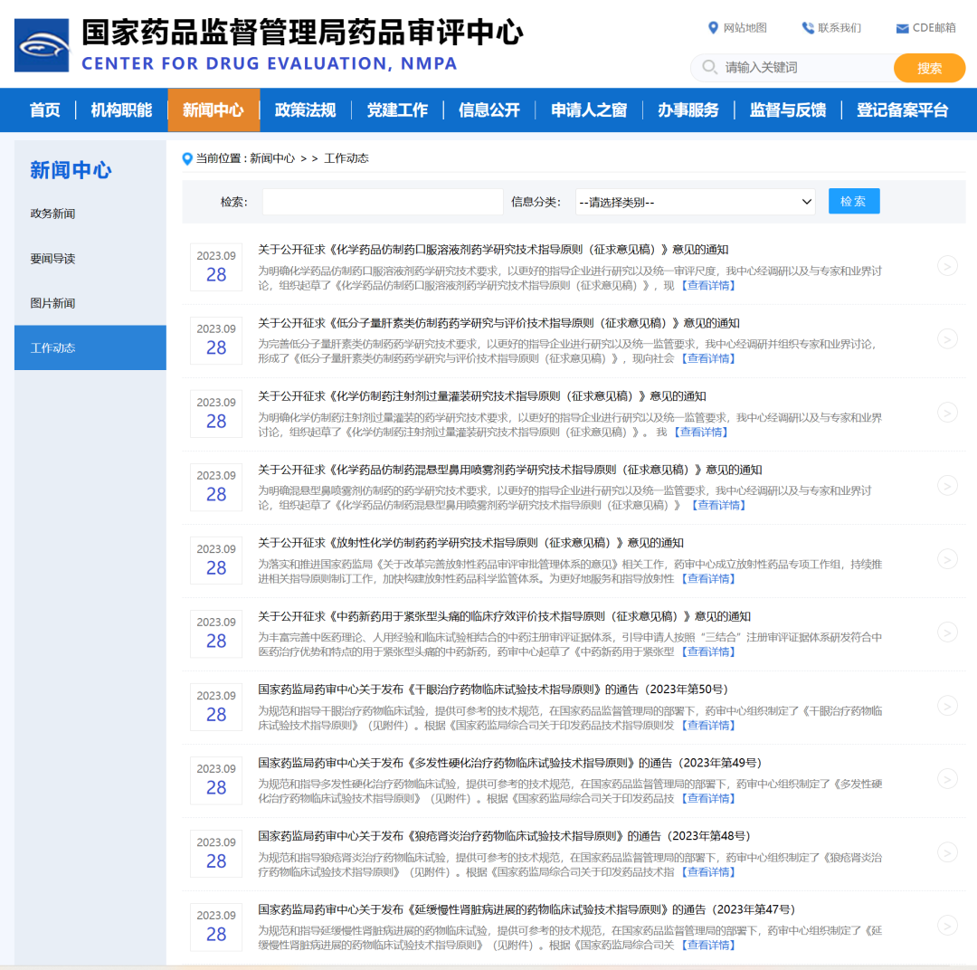Viewport: 977px width, 970px height.
Task: Open 口服溶液剂药学研究技术指导原则 notice title
Action: point(494,250)
